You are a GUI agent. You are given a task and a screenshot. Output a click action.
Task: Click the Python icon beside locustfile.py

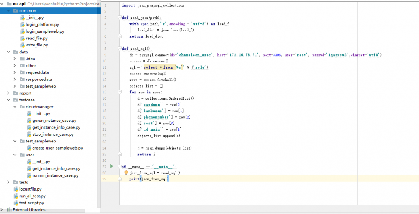15,189
